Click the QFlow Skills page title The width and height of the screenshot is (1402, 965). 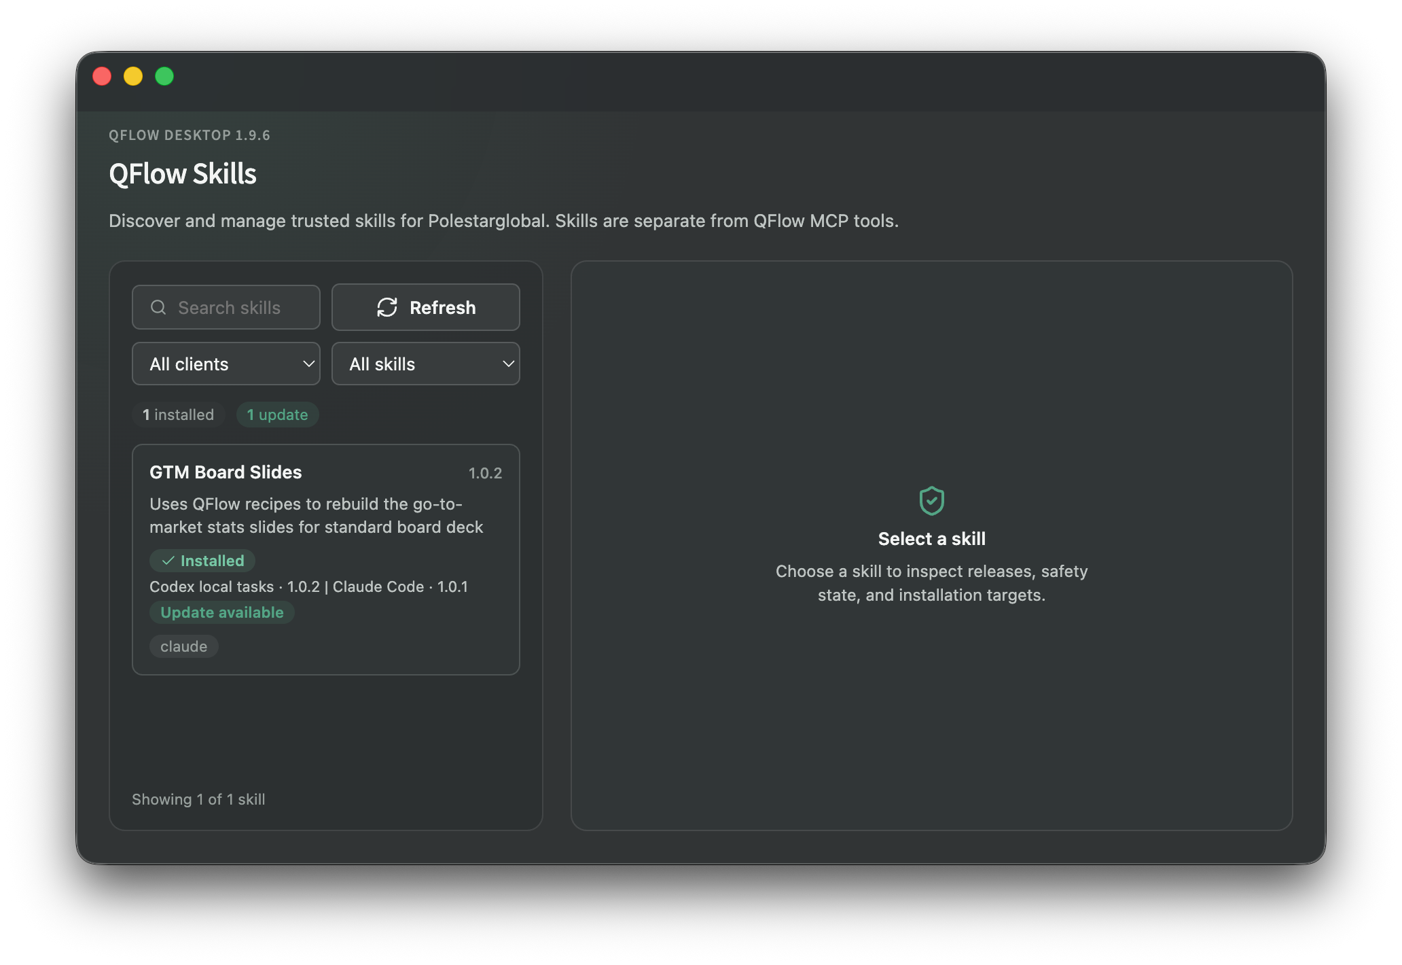(x=183, y=174)
